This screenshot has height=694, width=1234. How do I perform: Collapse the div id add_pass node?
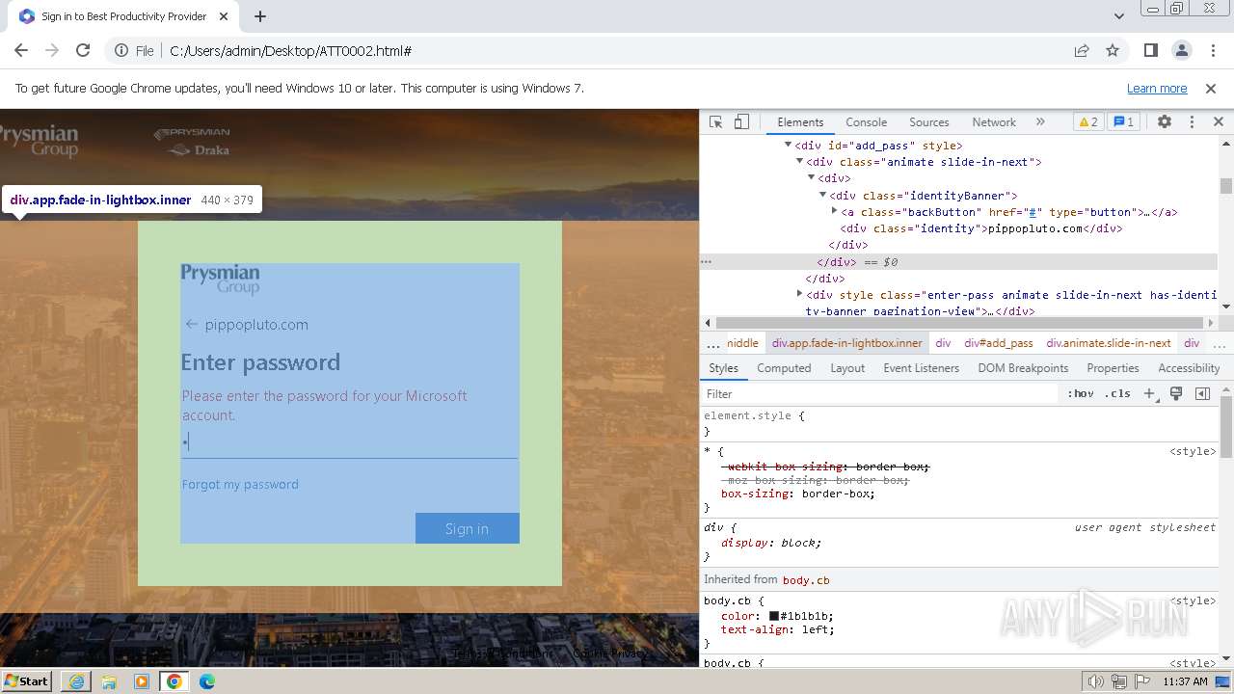[788, 146]
